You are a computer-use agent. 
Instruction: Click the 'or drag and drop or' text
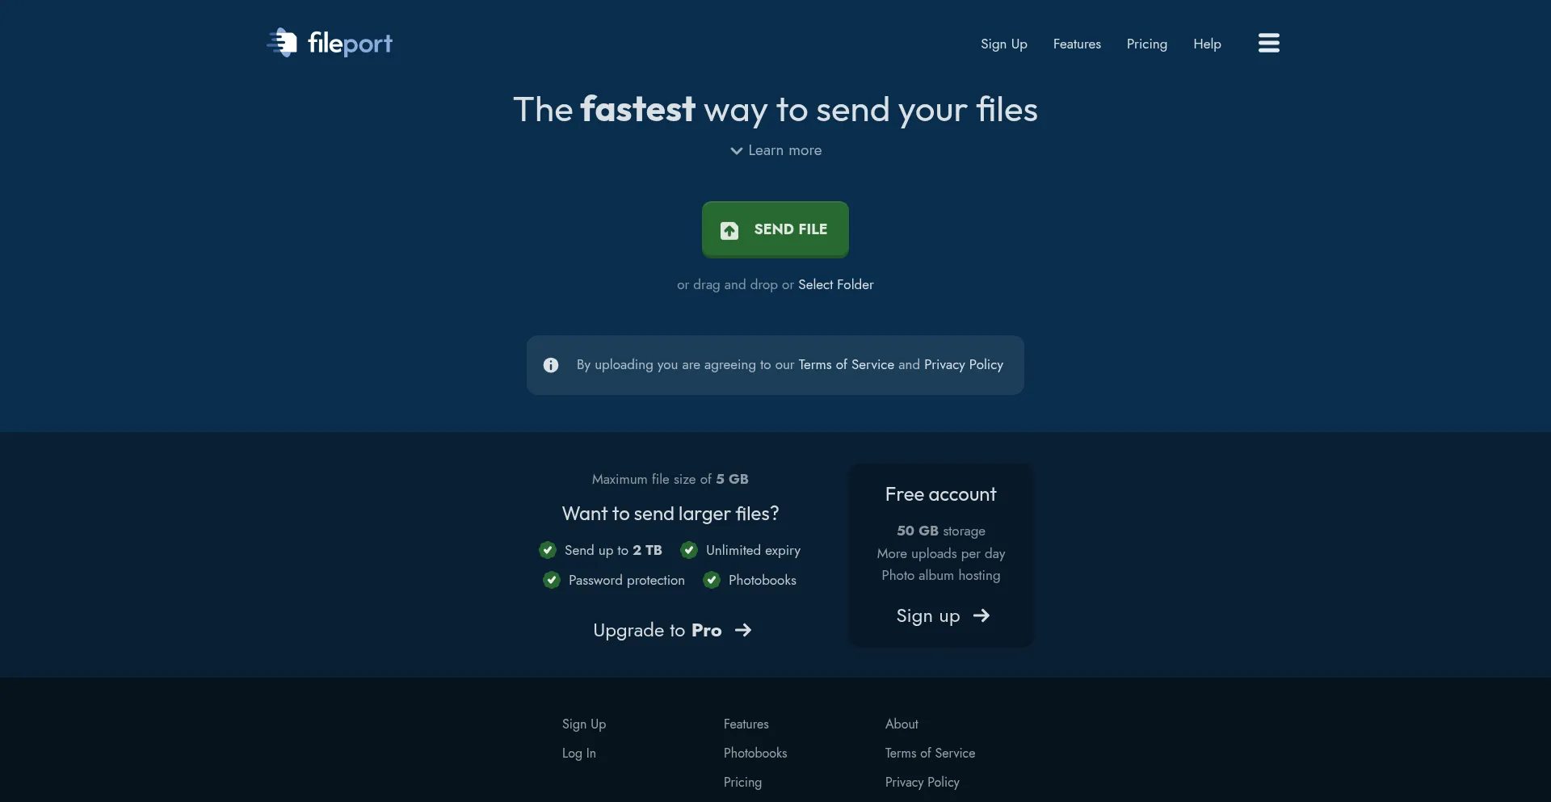pos(736,284)
